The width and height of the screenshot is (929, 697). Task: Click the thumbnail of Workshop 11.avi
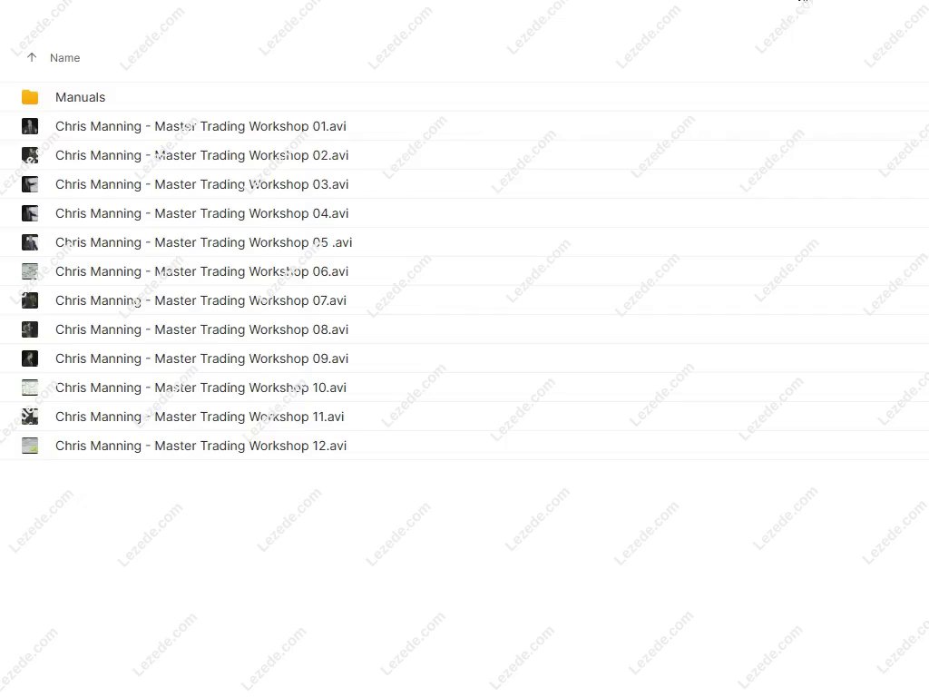pos(30,417)
